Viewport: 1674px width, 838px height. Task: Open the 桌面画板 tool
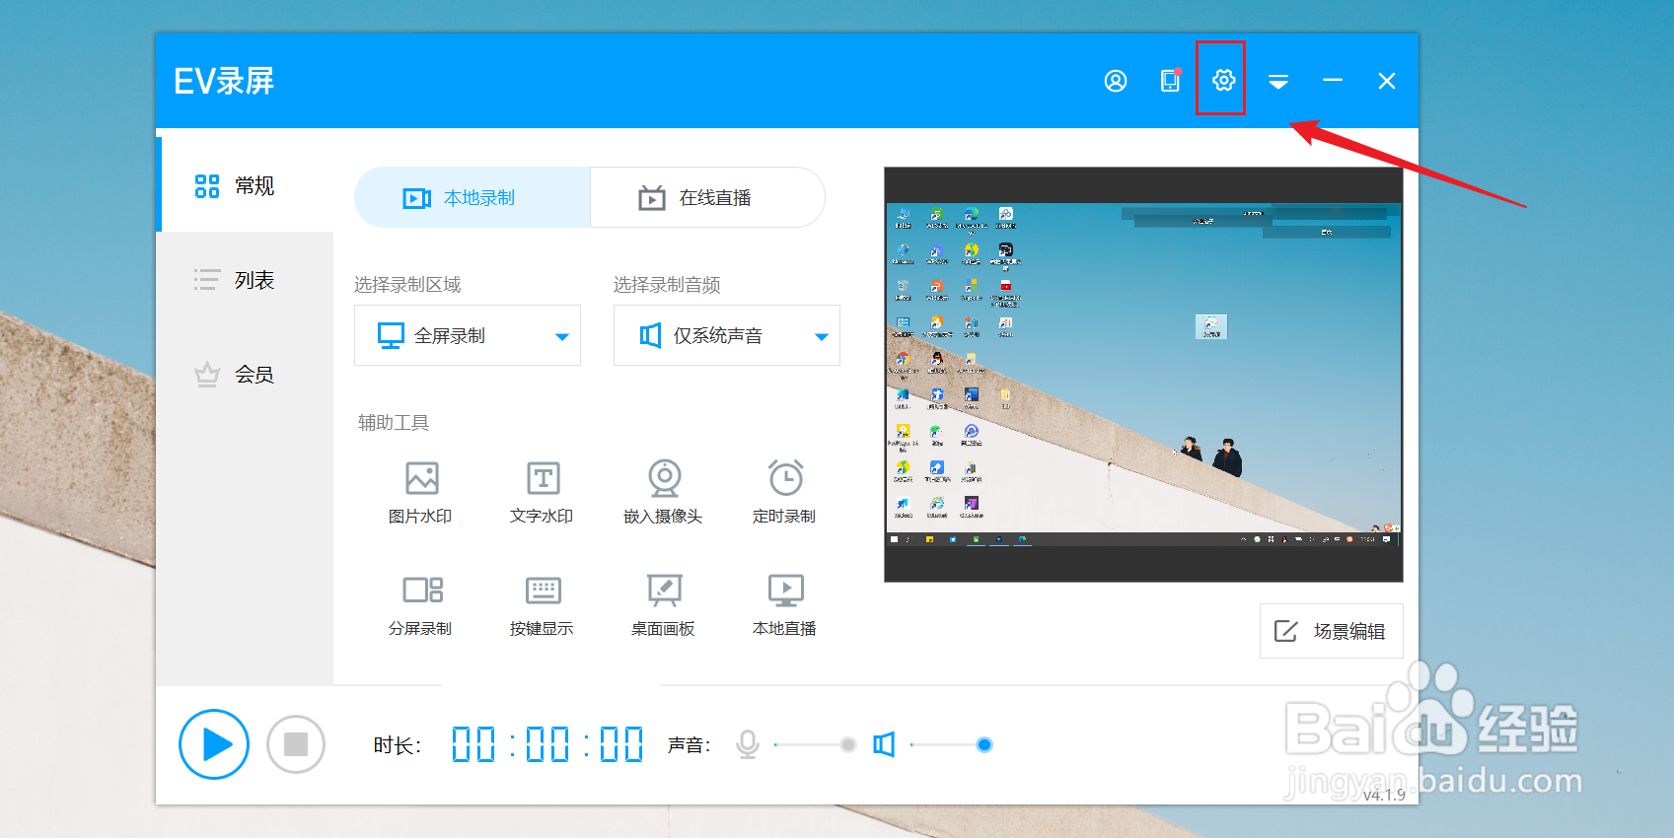click(x=663, y=604)
